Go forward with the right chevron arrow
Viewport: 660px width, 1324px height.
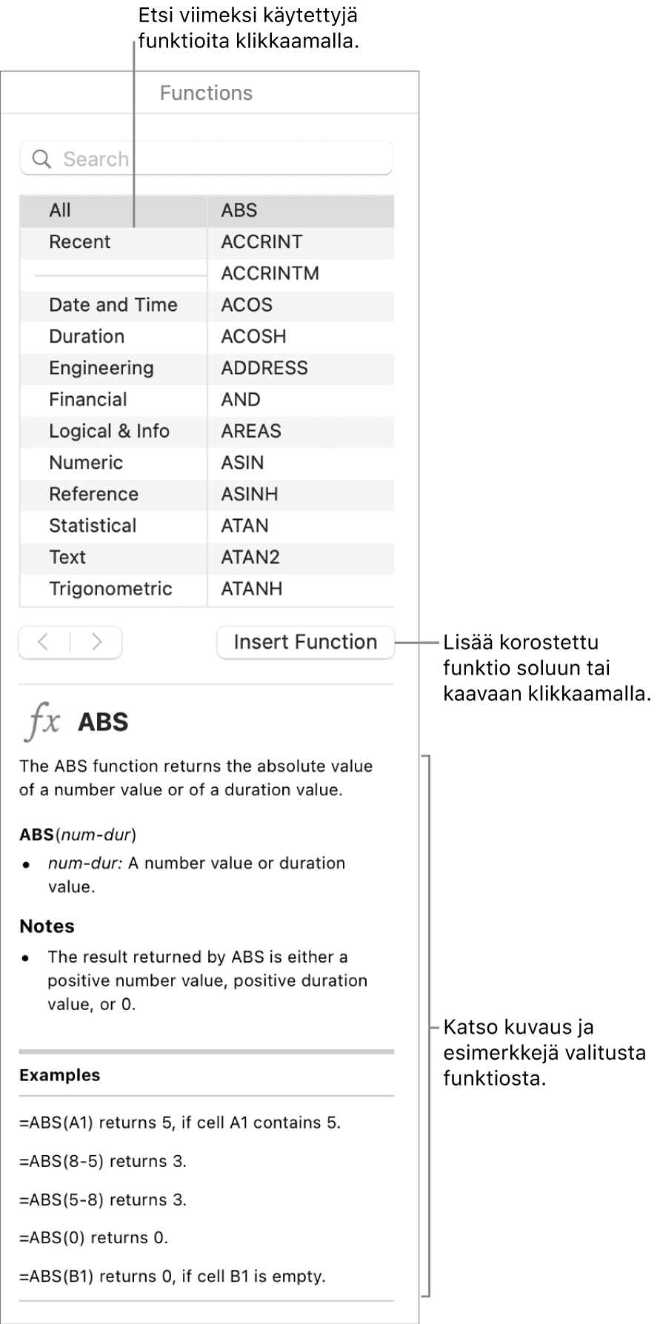click(x=96, y=642)
